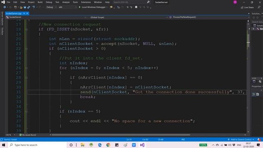Open the Tools menu
The height and width of the screenshot is (148, 263).
point(75,2)
